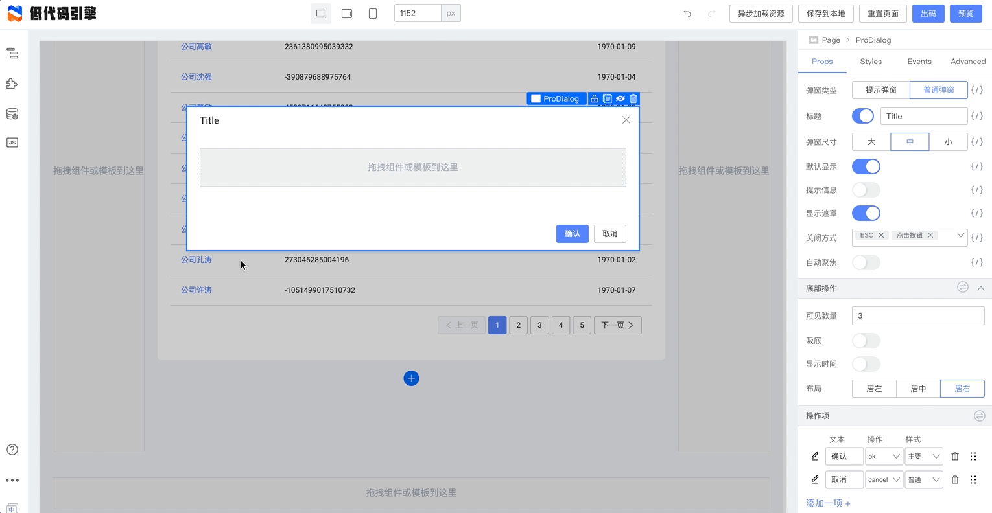Viewport: 992px width, 513px height.
Task: Open the outline tree panel
Action: 12,53
